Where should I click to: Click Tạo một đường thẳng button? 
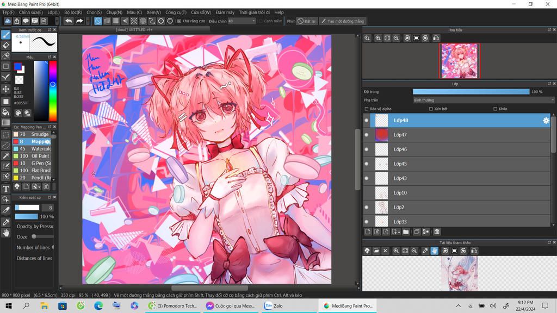pyautogui.click(x=343, y=21)
